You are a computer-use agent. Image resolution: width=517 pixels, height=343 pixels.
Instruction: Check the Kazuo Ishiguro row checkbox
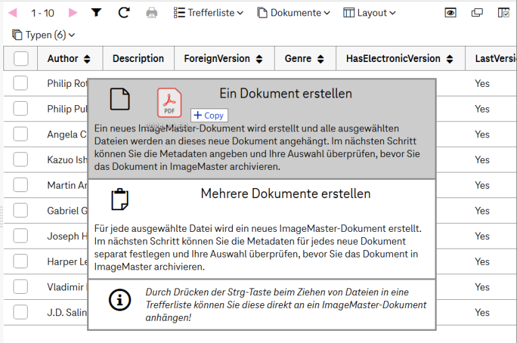pos(20,159)
